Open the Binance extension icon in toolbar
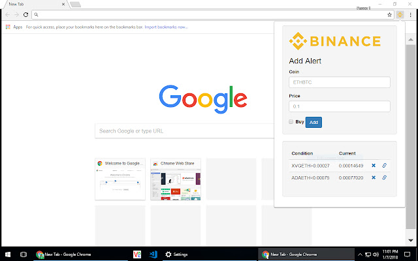The height and width of the screenshot is (261, 418). pyautogui.click(x=400, y=14)
